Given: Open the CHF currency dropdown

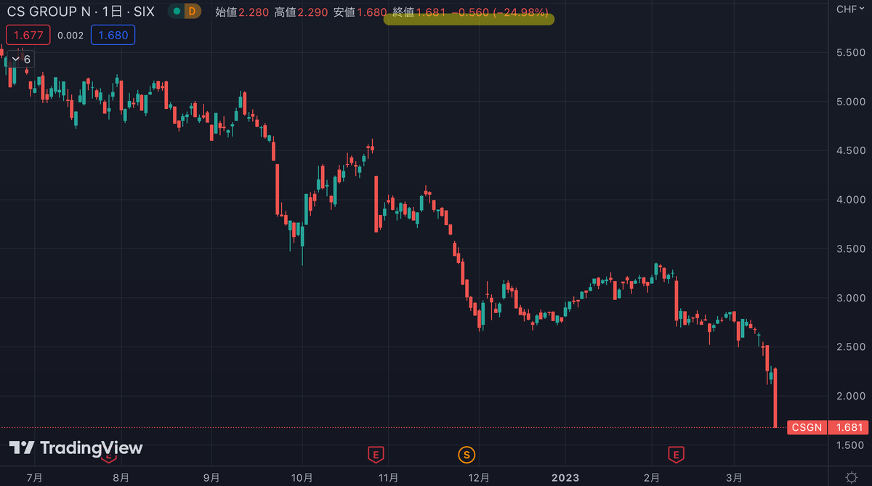Looking at the screenshot, I should click(x=850, y=9).
